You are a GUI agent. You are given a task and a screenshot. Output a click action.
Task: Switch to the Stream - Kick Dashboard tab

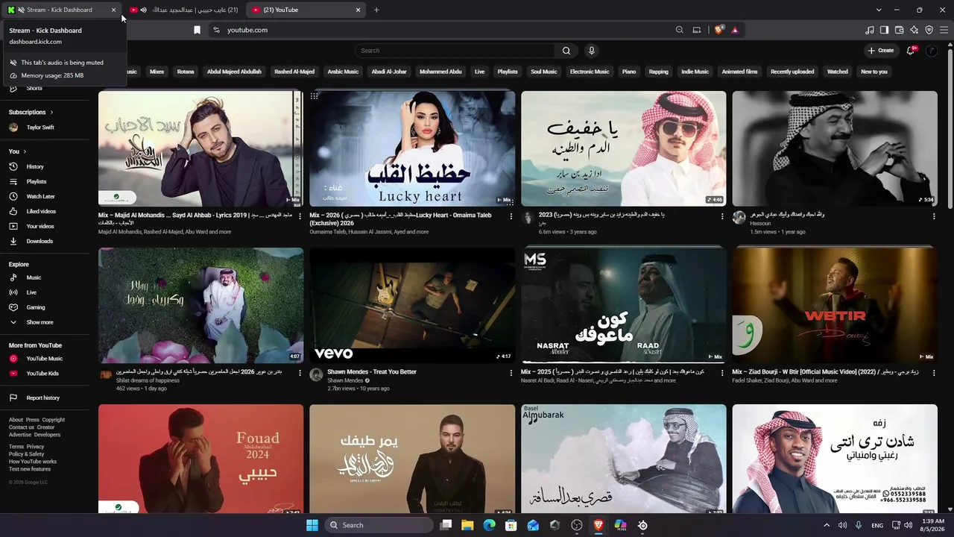click(61, 10)
